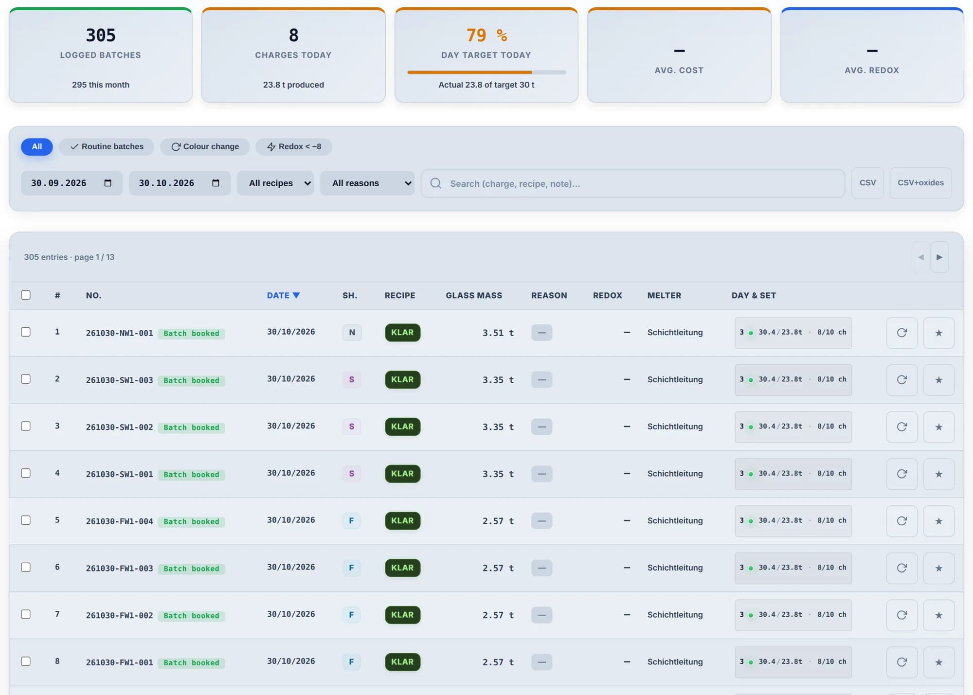
Task: Click the refresh icon for batch 261030-SW1-001
Action: coord(901,474)
